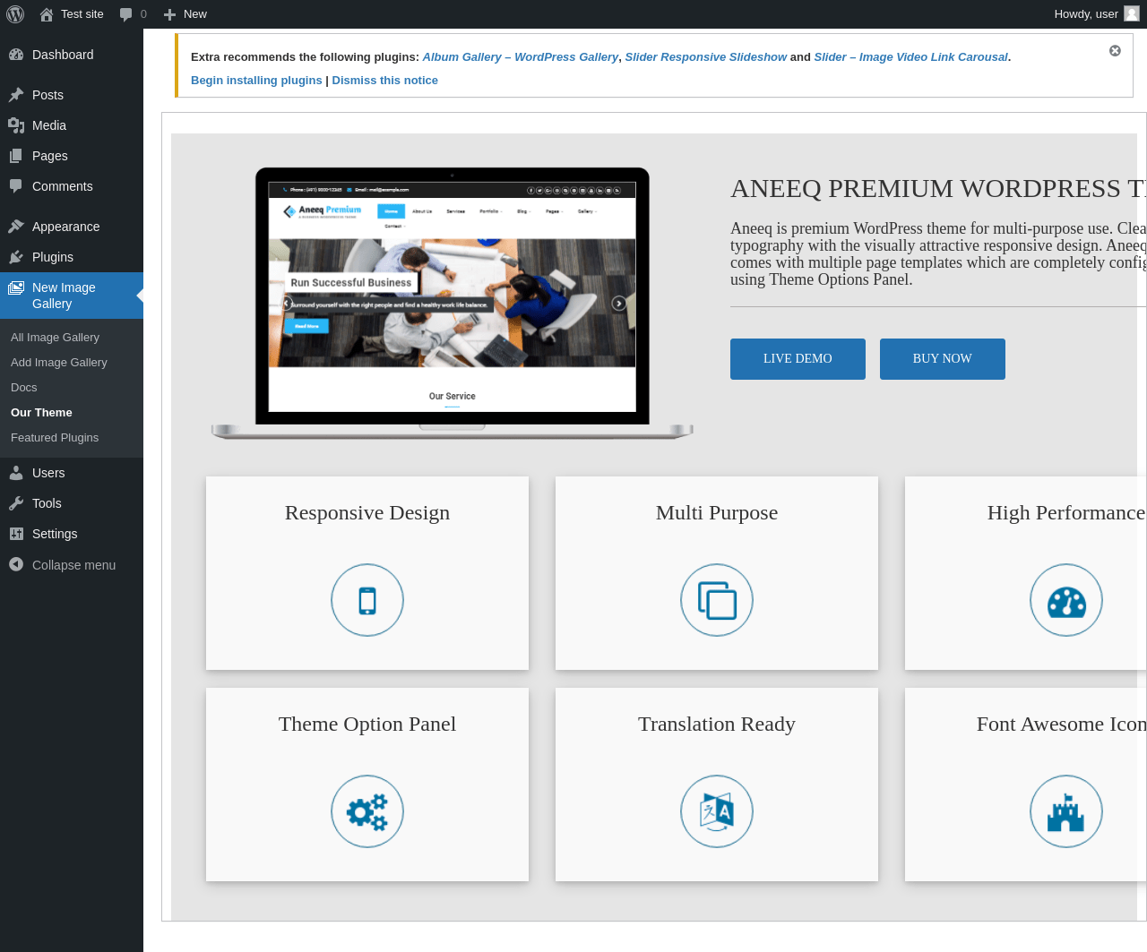Click the Posts pin icon
The height and width of the screenshot is (952, 1147).
[x=16, y=95]
